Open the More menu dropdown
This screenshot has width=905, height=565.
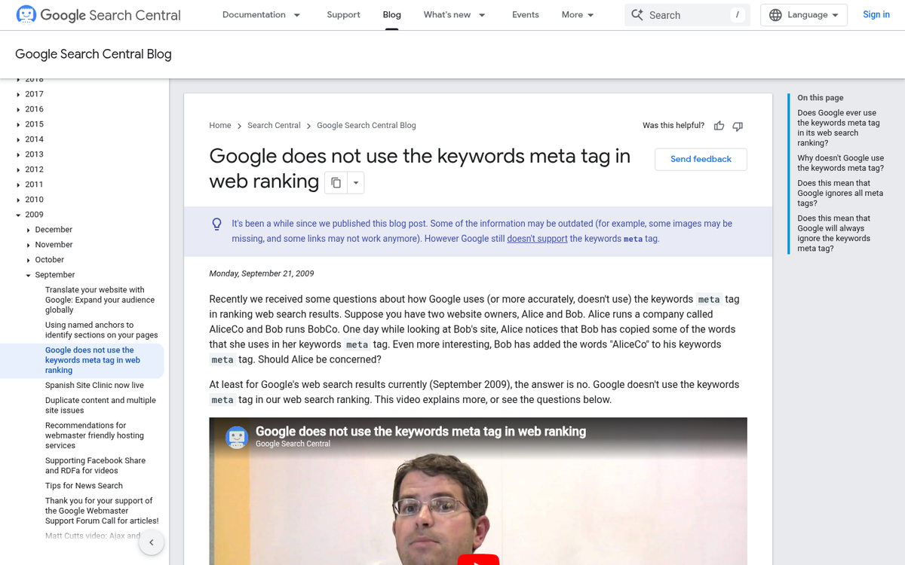pos(577,14)
